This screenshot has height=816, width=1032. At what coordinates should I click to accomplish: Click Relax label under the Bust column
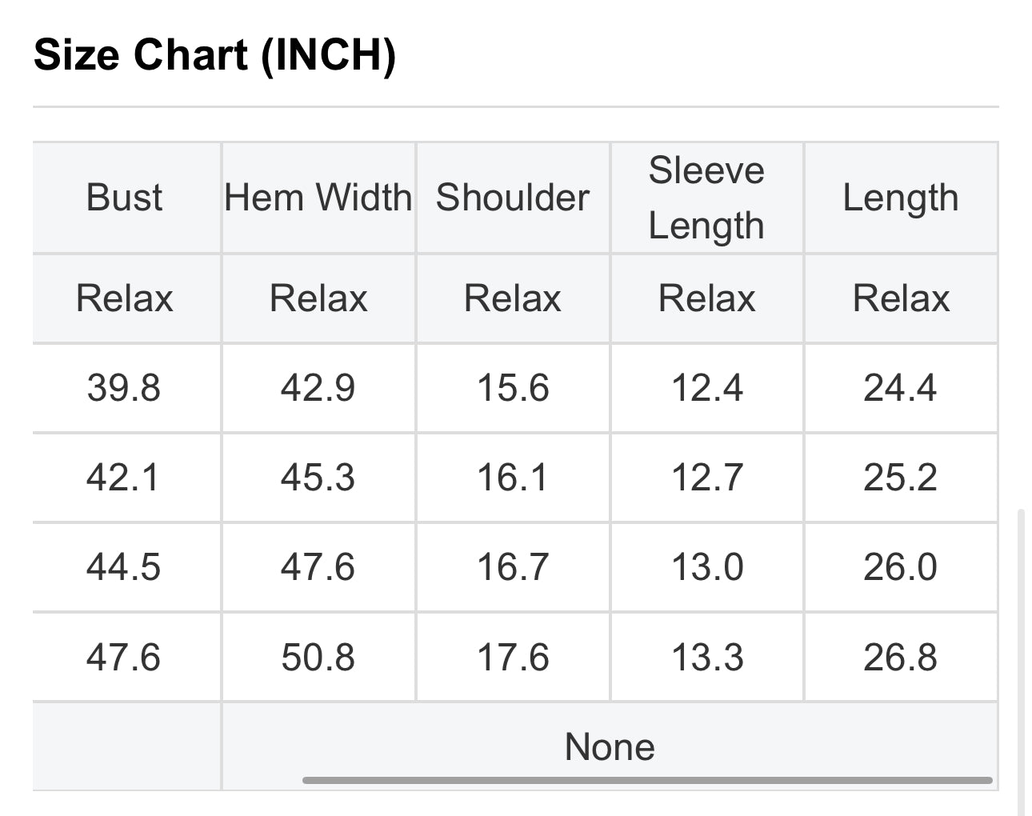click(124, 298)
